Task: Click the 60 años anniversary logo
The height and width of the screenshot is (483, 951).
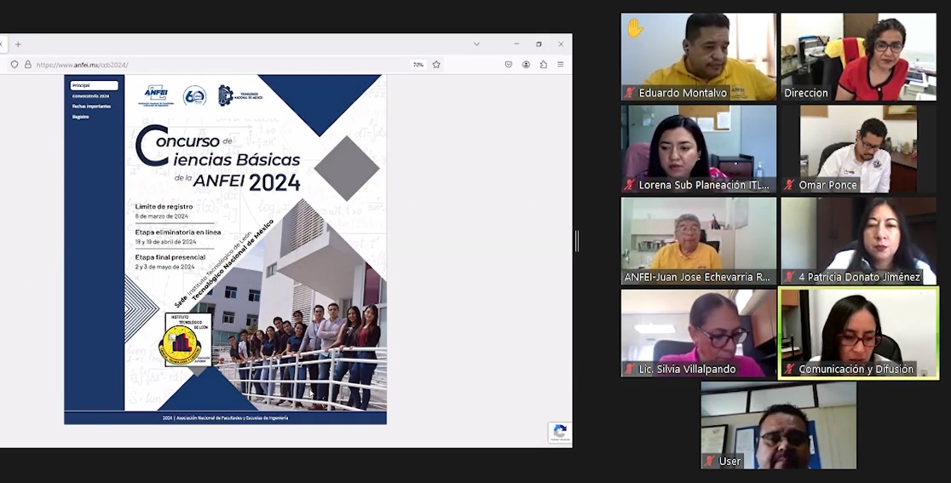Action: [194, 95]
